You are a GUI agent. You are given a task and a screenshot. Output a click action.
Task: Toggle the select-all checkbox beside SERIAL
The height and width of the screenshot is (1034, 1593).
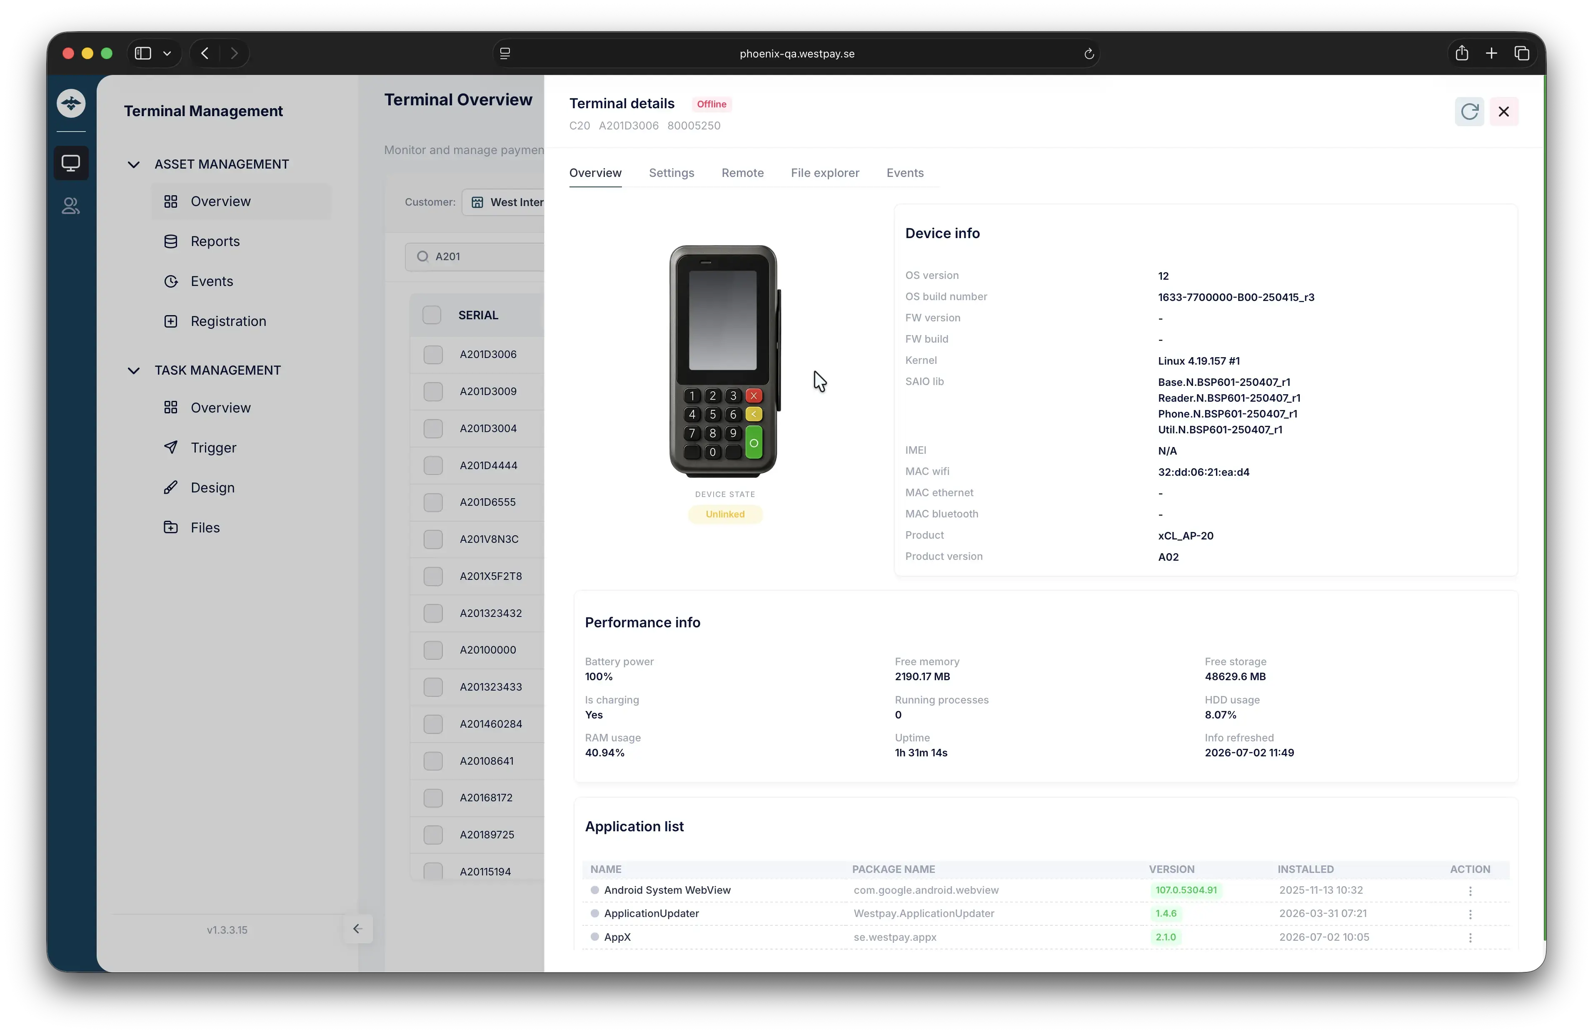(x=432, y=315)
